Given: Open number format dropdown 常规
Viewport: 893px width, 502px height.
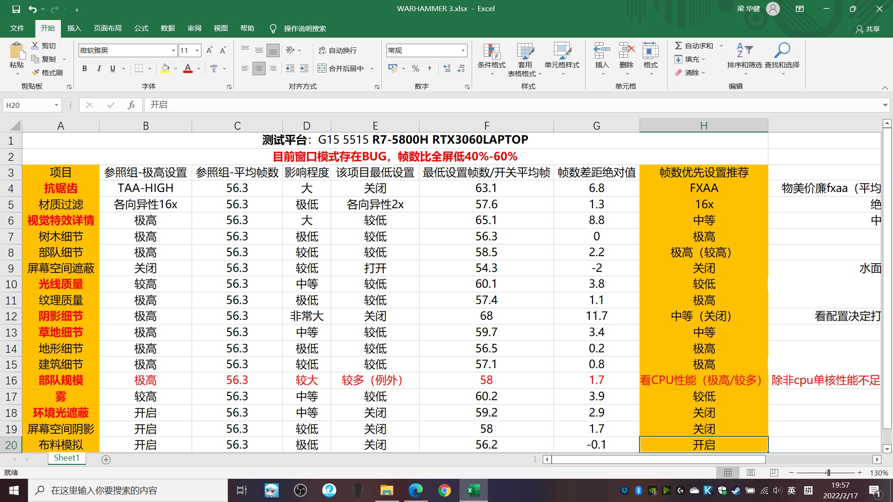Looking at the screenshot, I should (x=463, y=50).
